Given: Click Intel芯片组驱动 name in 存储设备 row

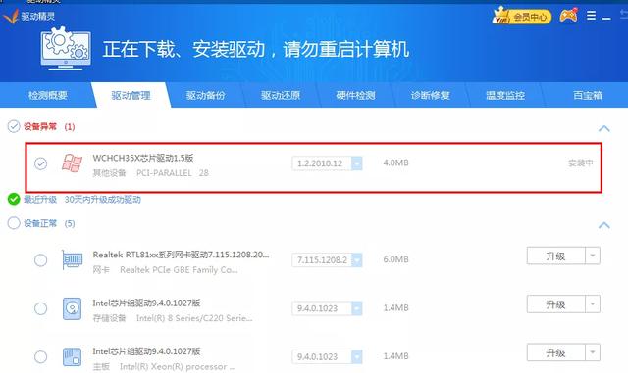Looking at the screenshot, I should (x=146, y=303).
